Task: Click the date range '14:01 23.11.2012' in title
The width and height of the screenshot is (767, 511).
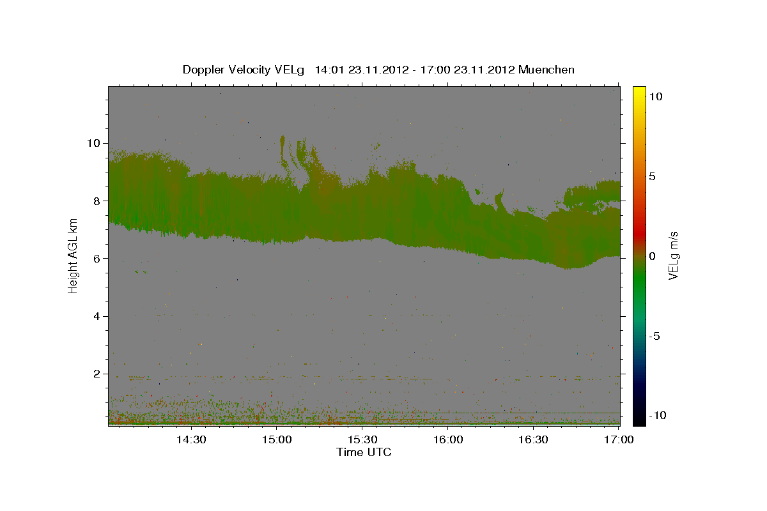Action: click(x=360, y=70)
